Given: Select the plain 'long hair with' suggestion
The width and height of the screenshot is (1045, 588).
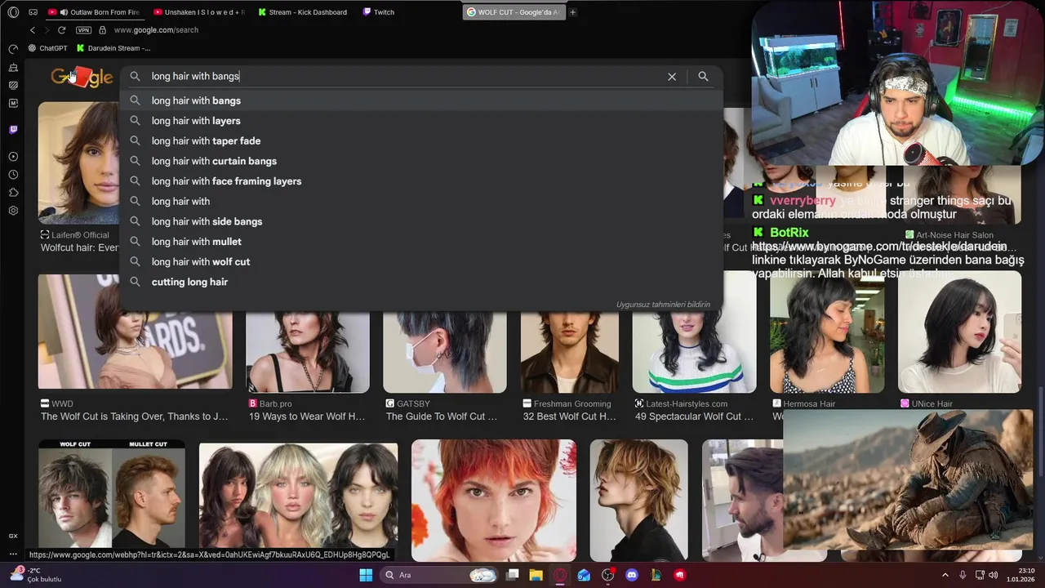Looking at the screenshot, I should 421,201.
